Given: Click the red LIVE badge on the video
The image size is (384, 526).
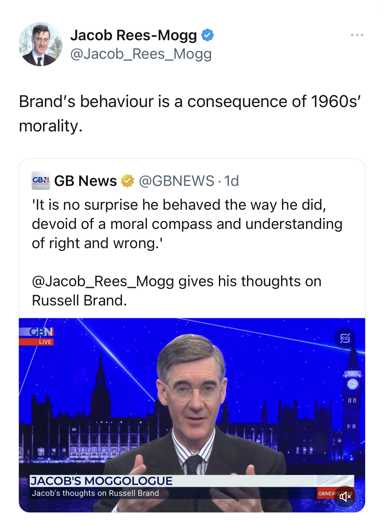Looking at the screenshot, I should pyautogui.click(x=45, y=342).
